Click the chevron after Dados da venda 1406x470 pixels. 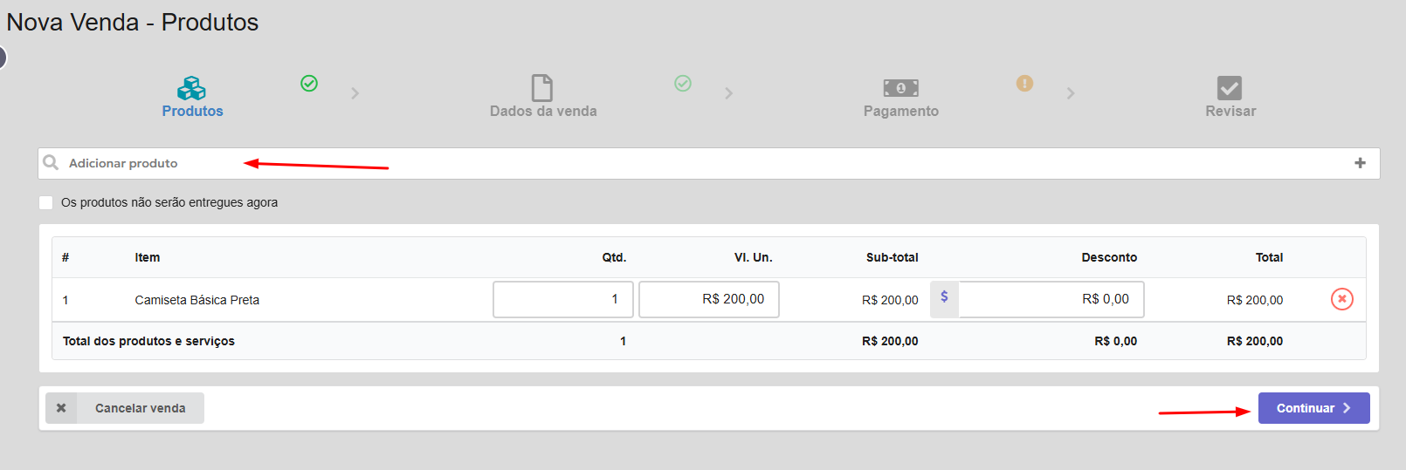tap(729, 93)
